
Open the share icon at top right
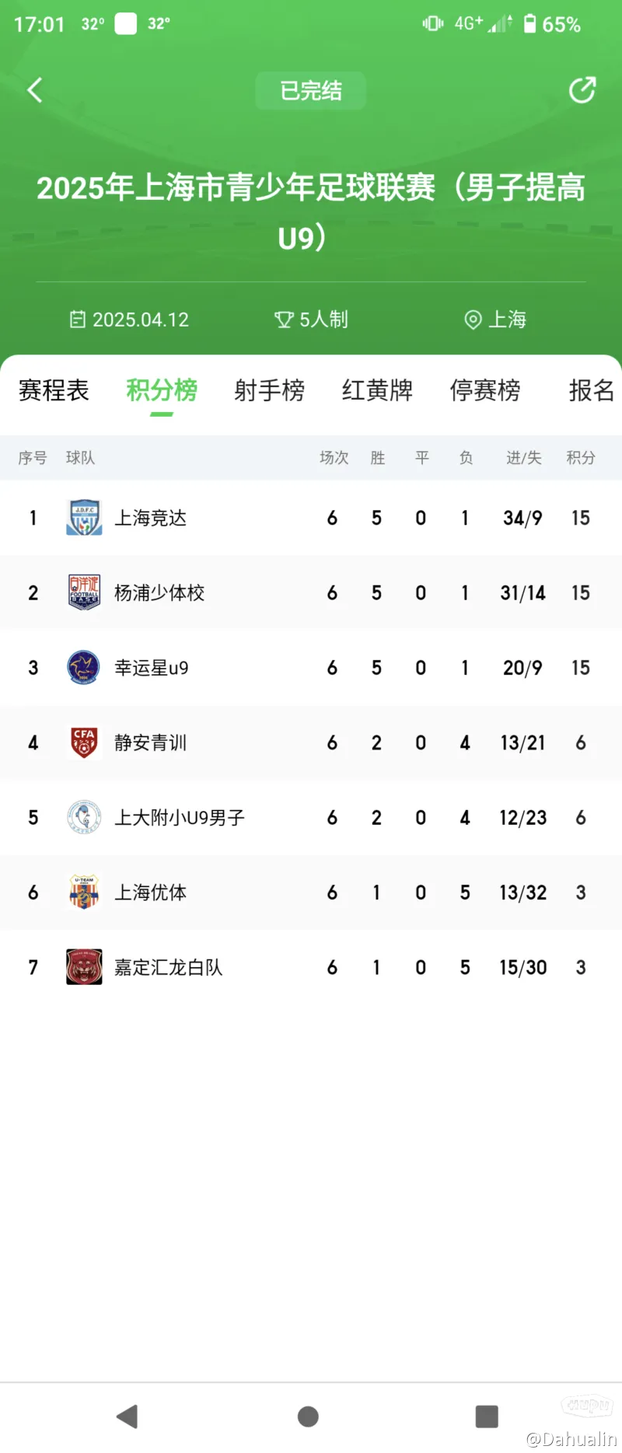click(x=582, y=90)
